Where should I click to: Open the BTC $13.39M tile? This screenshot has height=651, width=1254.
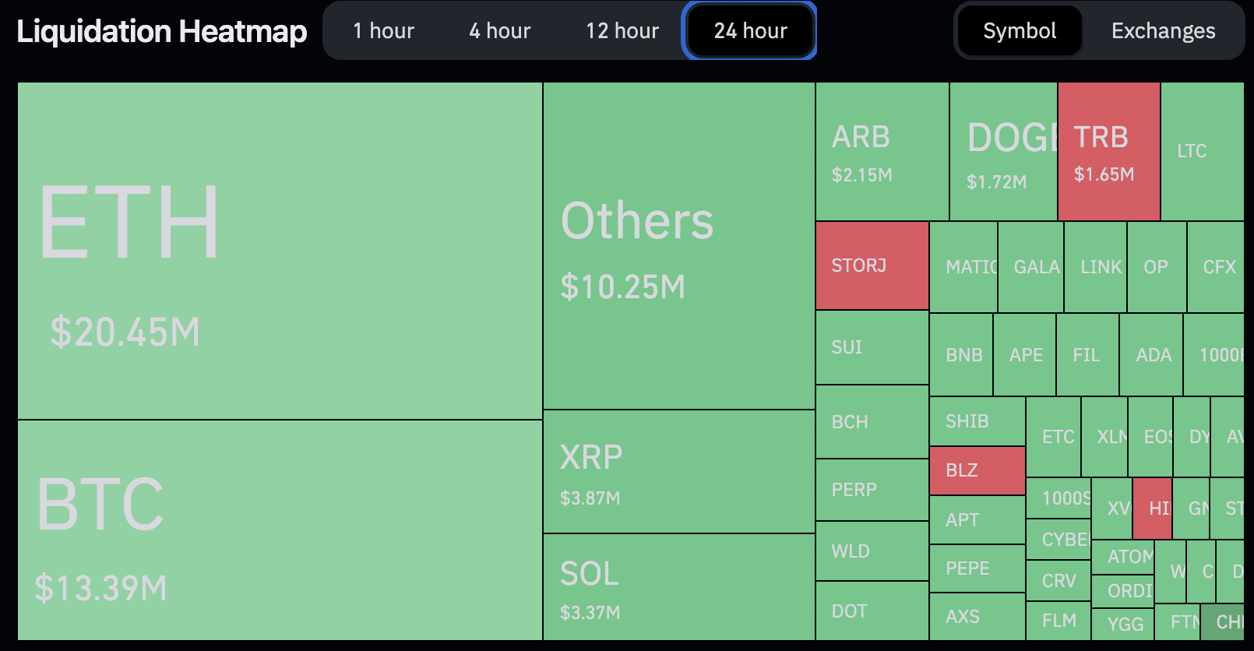pyautogui.click(x=280, y=530)
